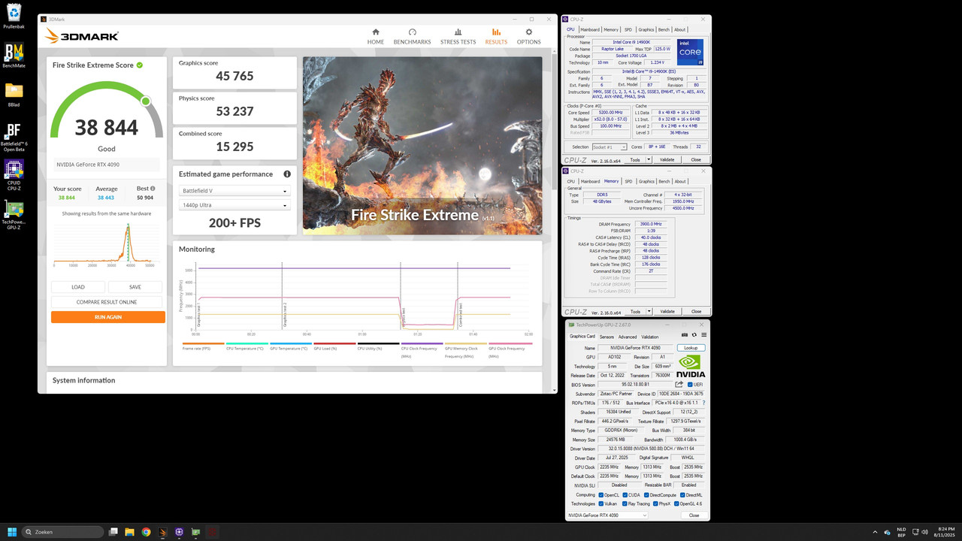
Task: Open Windows Start menu
Action: click(12, 532)
